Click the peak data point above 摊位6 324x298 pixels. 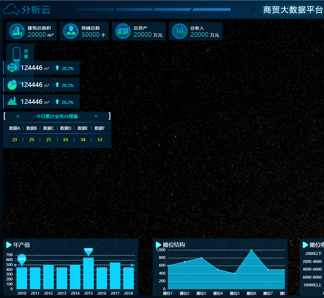click(x=251, y=250)
